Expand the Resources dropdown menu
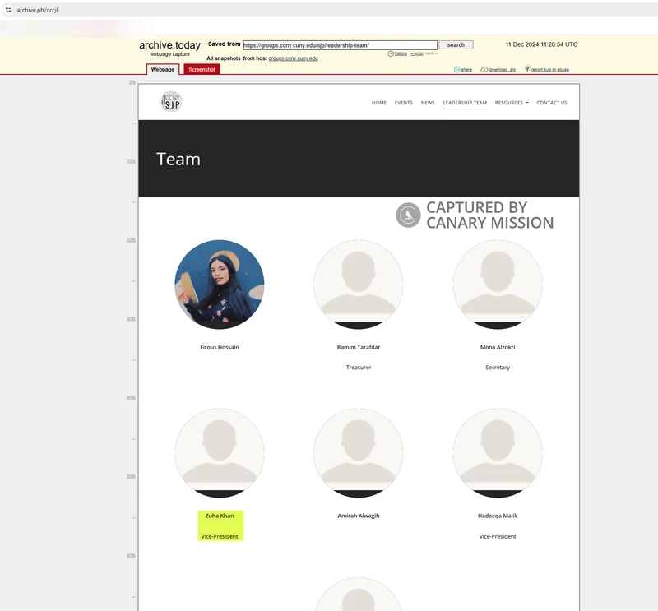This screenshot has height=611, width=658. coord(512,103)
